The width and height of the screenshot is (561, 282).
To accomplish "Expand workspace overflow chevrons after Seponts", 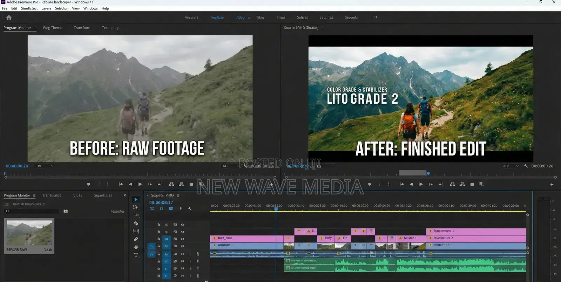I will (x=376, y=17).
